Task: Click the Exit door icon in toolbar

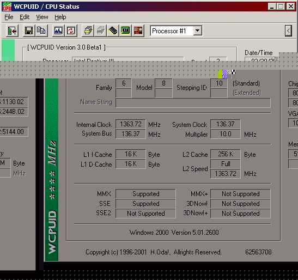Action: (x=12, y=31)
